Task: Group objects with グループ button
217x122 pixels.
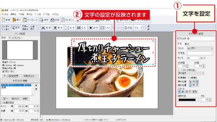Action: click(138, 28)
